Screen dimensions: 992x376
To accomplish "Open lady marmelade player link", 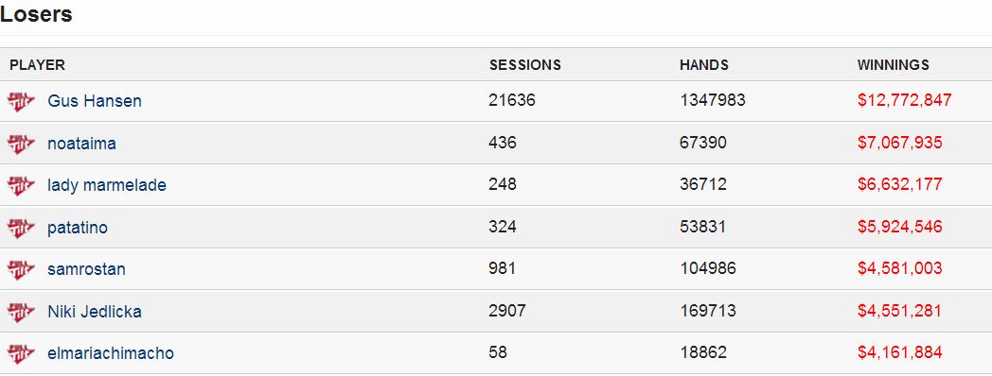I will (x=107, y=185).
